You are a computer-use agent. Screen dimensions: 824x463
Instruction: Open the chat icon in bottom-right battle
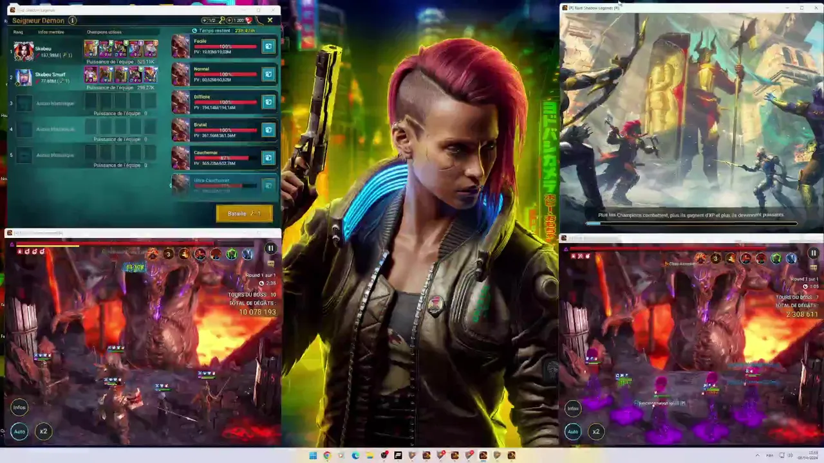click(x=814, y=268)
